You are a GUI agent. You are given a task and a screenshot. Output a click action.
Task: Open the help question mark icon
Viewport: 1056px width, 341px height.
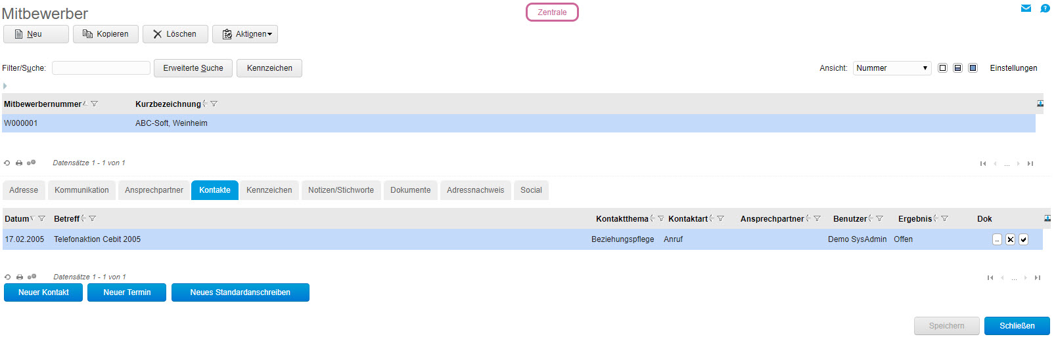pyautogui.click(x=1045, y=9)
